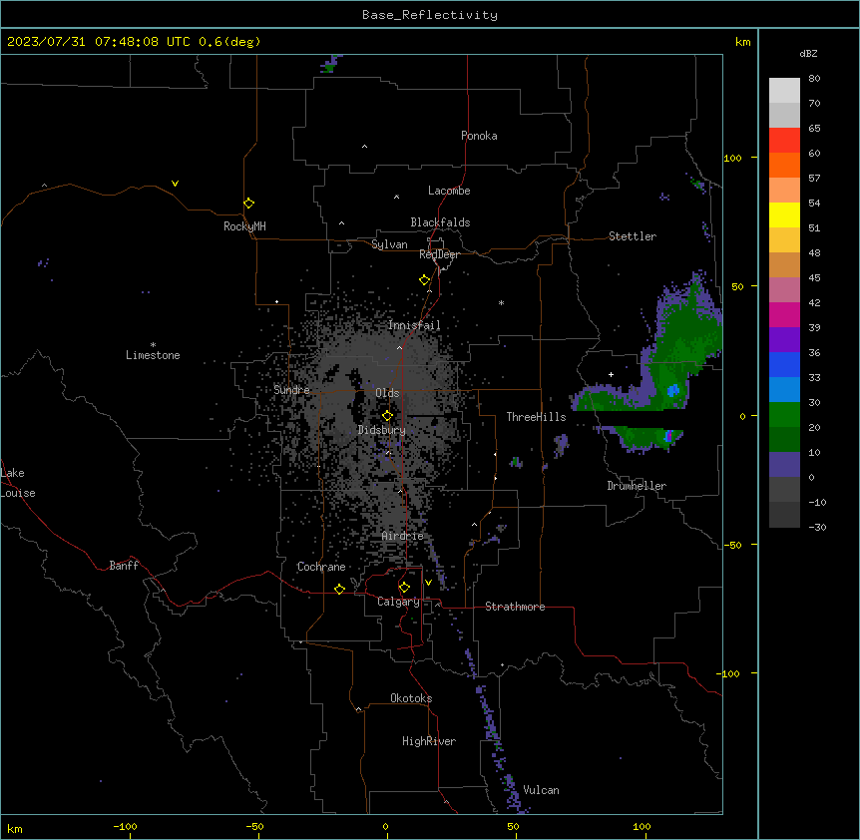Click the Airdrie label
This screenshot has width=860, height=840.
403,536
